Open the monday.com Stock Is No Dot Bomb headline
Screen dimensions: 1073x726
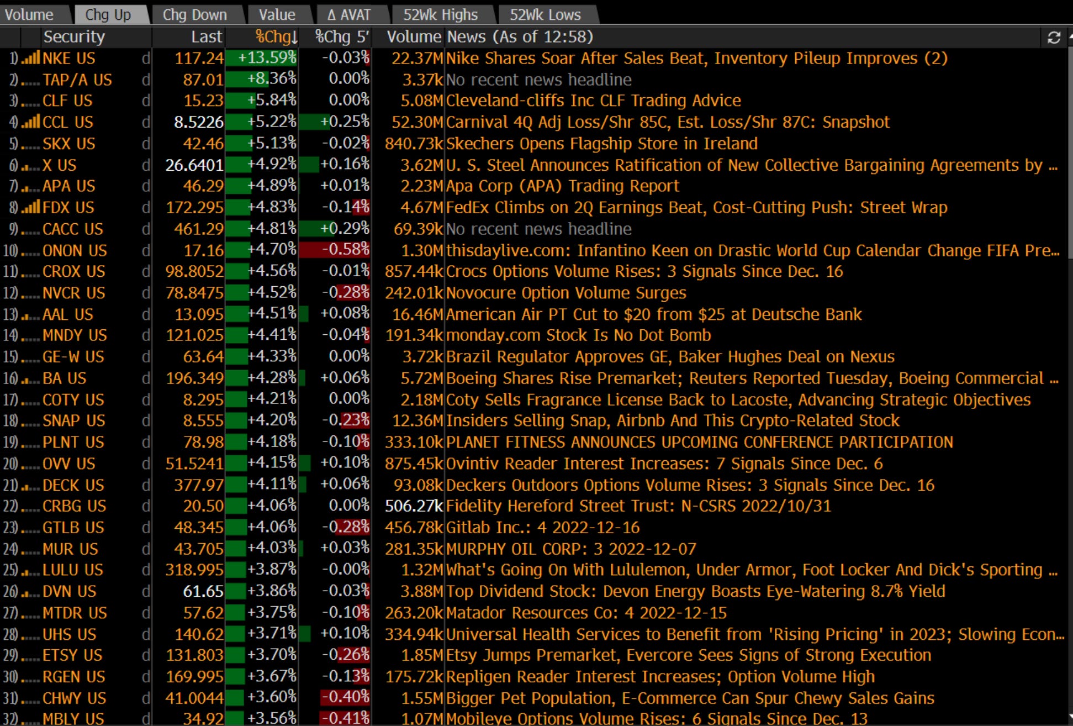[578, 335]
